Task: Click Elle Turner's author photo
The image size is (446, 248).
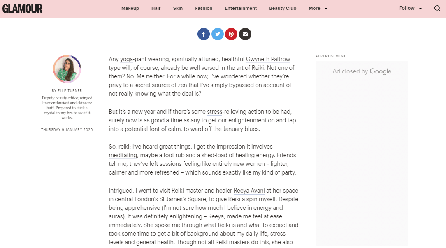Action: coord(67,69)
